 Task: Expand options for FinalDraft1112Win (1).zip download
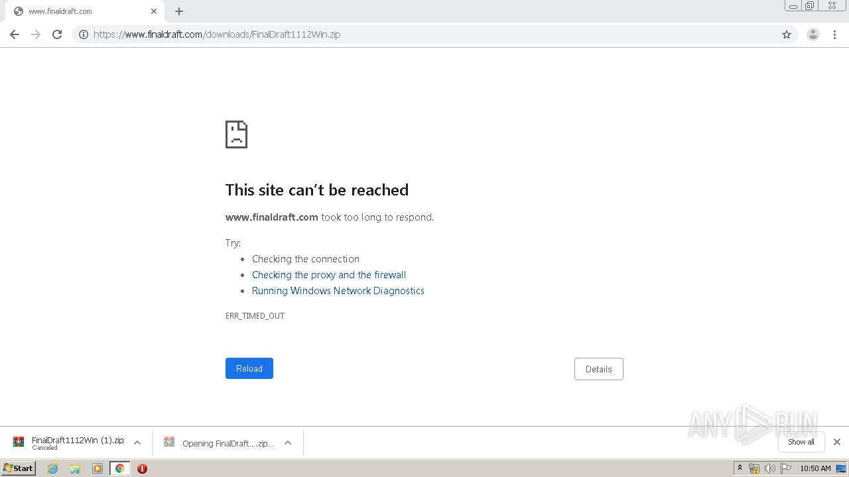pyautogui.click(x=137, y=443)
